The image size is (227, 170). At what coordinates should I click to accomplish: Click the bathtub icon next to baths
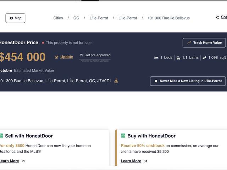click(x=178, y=58)
